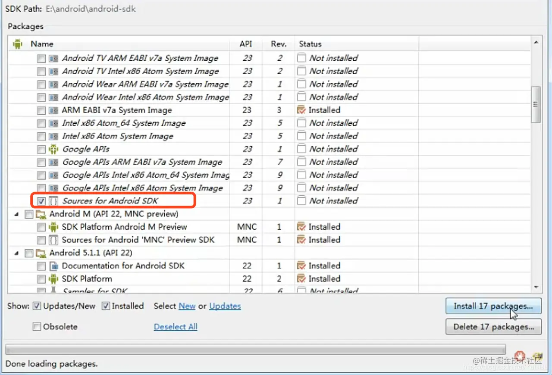Check the Android M (API 22, MNC preview) group box
Image resolution: width=552 pixels, height=375 pixels.
(29, 214)
